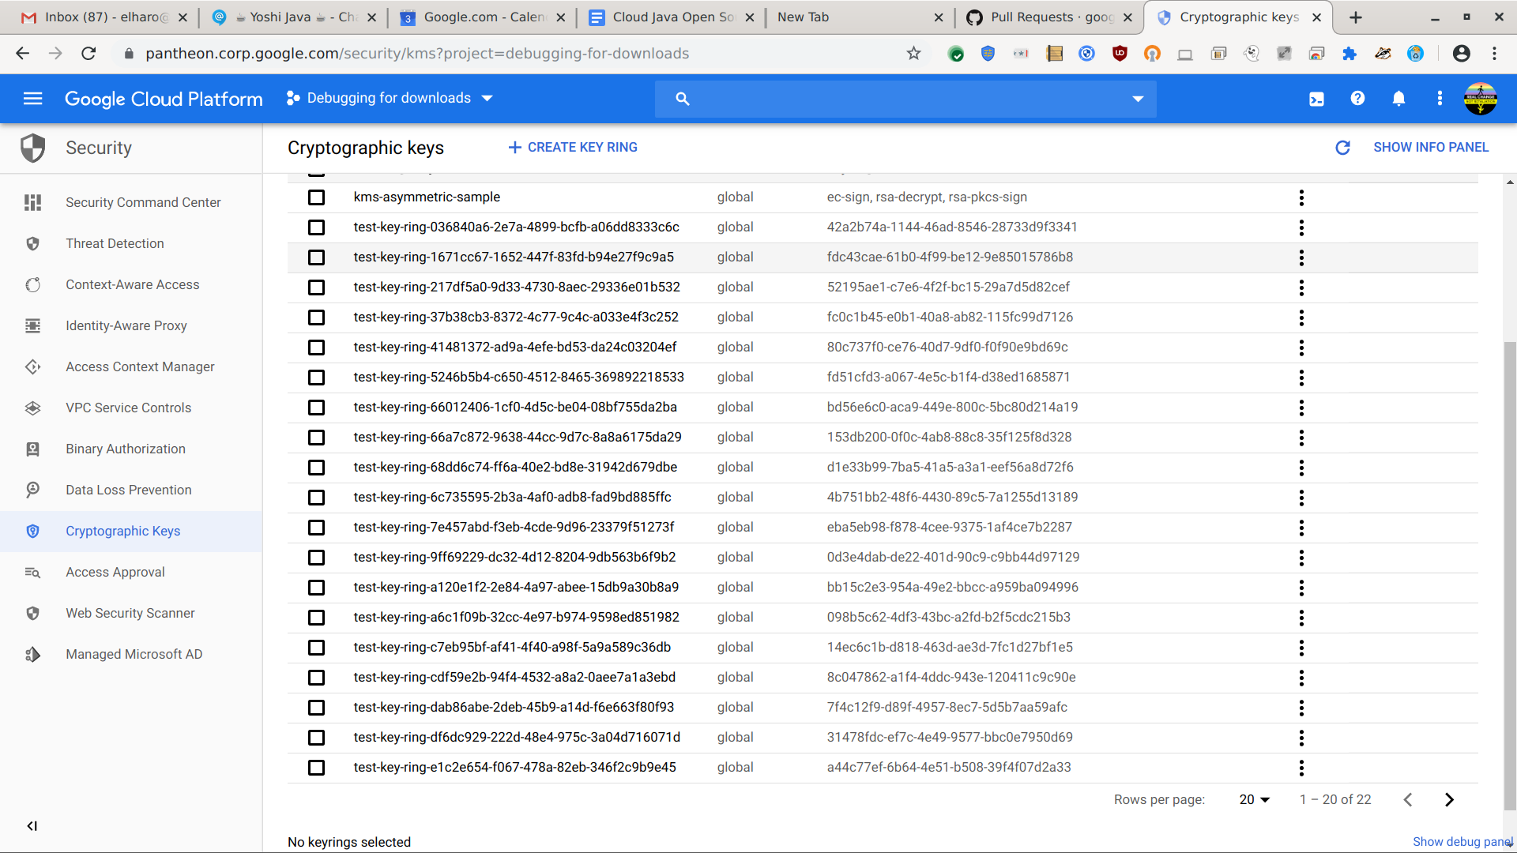Switch to the Pull Requests browser tab
The width and height of the screenshot is (1517, 853).
tap(1049, 17)
